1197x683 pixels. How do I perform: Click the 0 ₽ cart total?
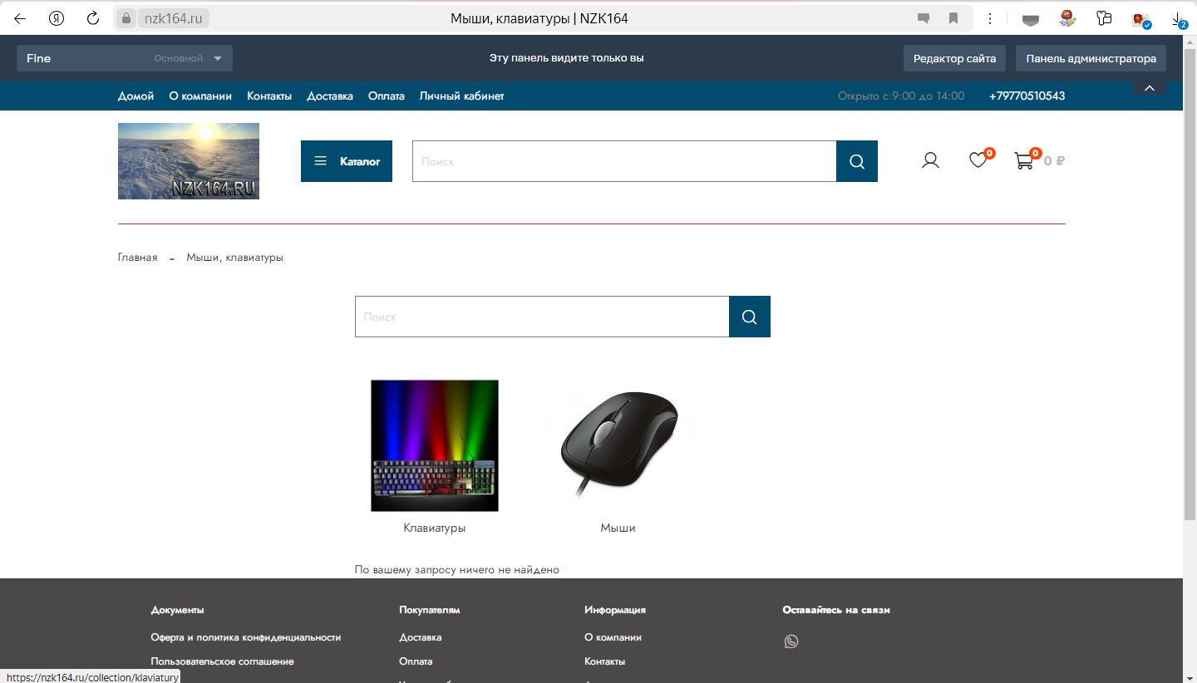1054,161
